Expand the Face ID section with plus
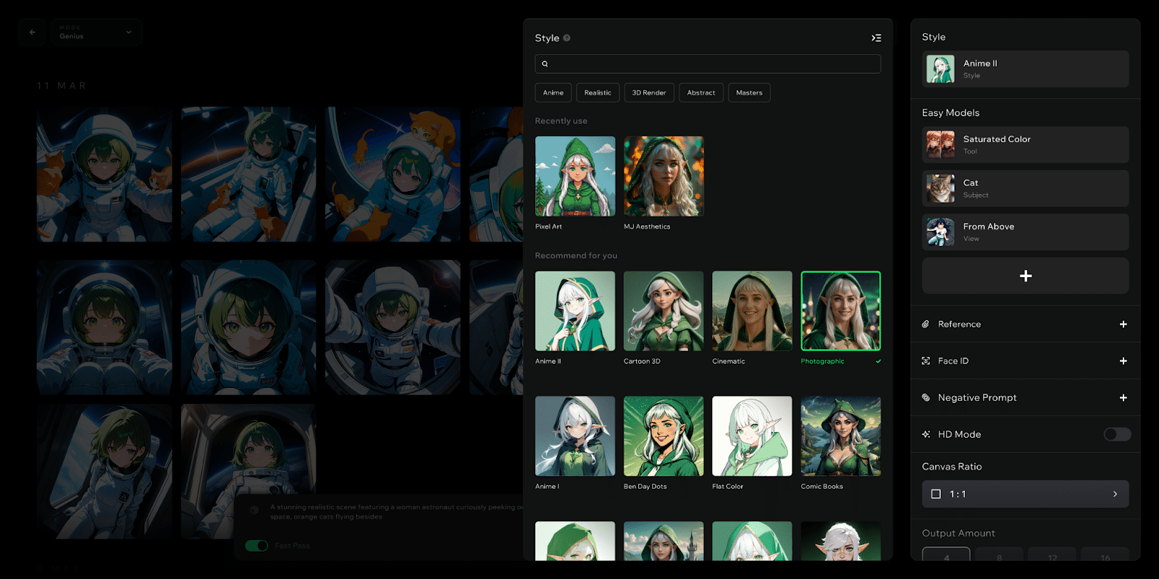 pos(1123,360)
